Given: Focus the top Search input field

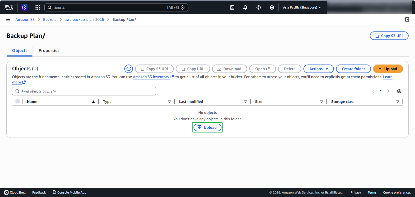Looking at the screenshot, I should (x=116, y=7).
